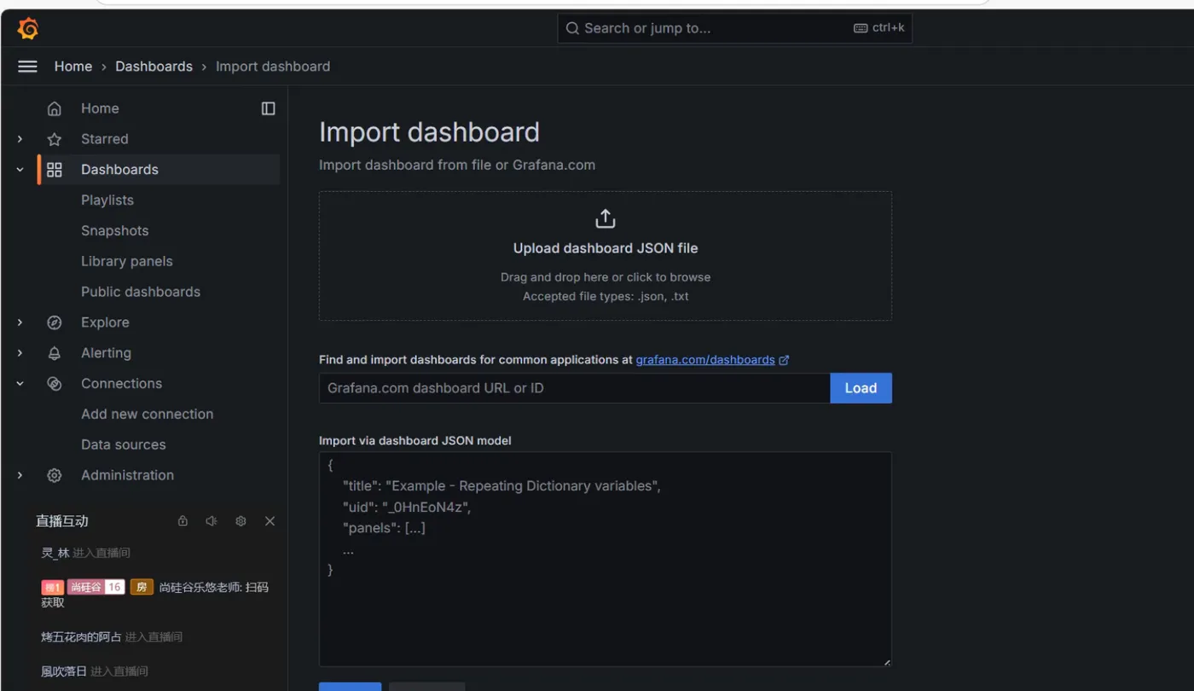Collapse the Dashboards section chevron

point(20,170)
